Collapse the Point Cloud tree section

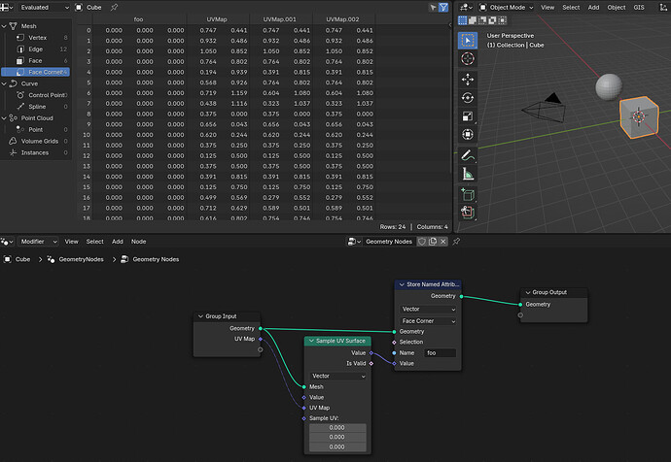tap(4, 118)
